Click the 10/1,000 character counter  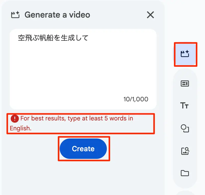[136, 99]
